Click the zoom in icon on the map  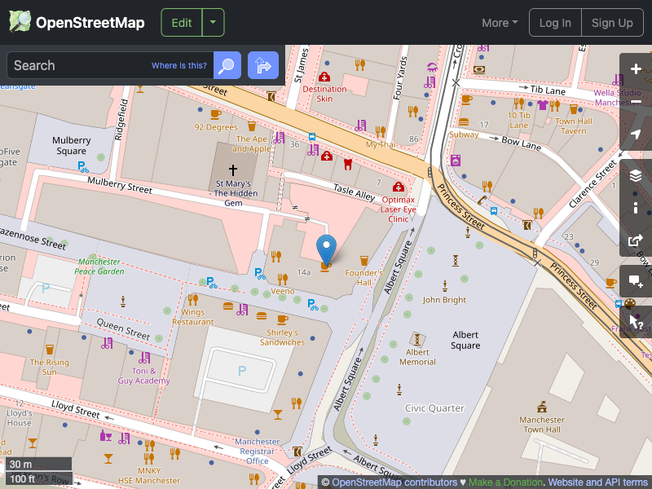[636, 69]
